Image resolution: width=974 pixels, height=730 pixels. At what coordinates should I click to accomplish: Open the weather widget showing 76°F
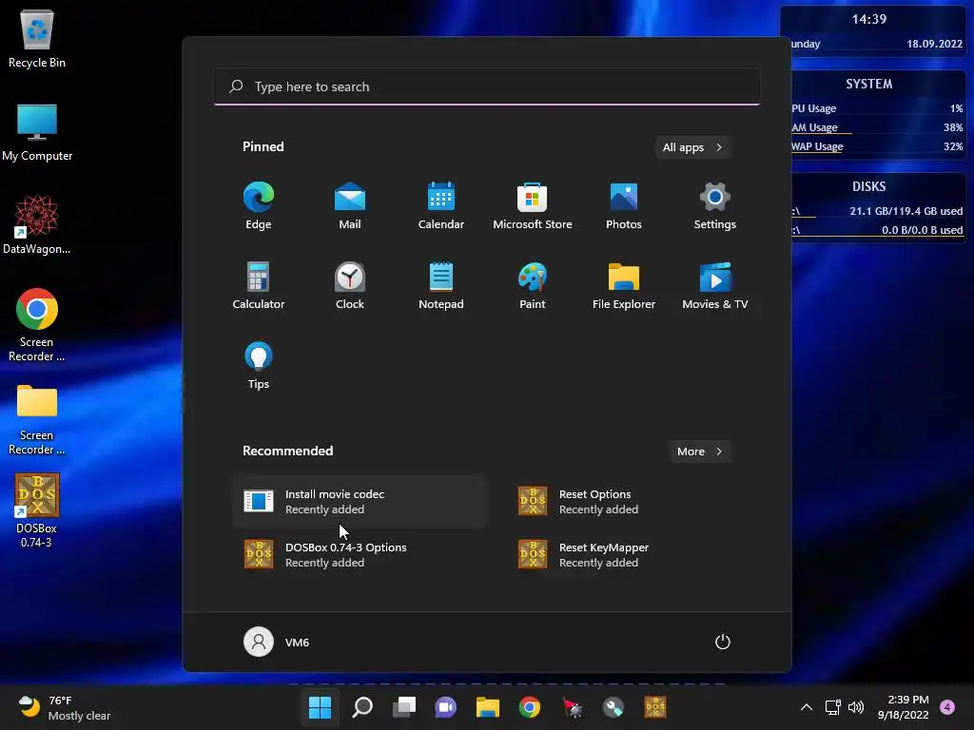click(64, 707)
